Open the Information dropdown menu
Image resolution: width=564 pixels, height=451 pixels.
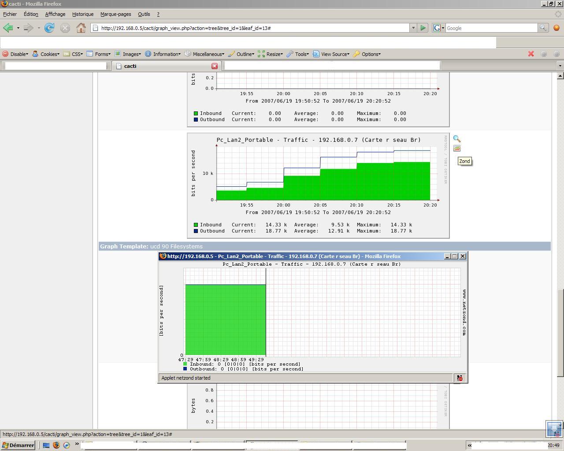[x=163, y=54]
